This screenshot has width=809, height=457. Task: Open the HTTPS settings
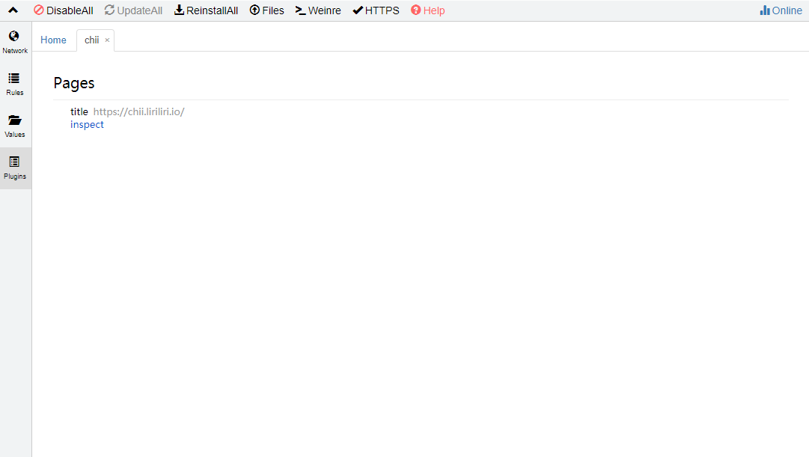[376, 10]
